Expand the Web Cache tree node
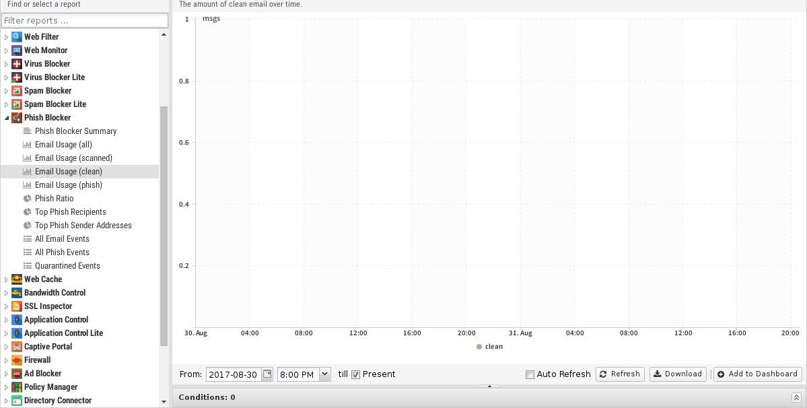Image resolution: width=807 pixels, height=408 pixels. (7, 279)
